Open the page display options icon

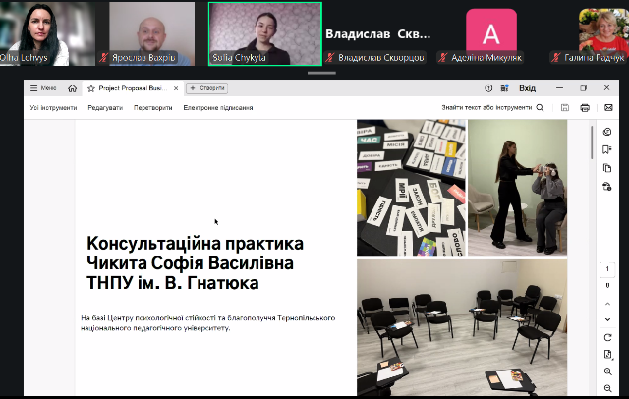pos(607,355)
